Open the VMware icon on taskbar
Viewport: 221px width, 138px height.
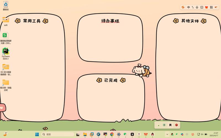click(x=92, y=134)
